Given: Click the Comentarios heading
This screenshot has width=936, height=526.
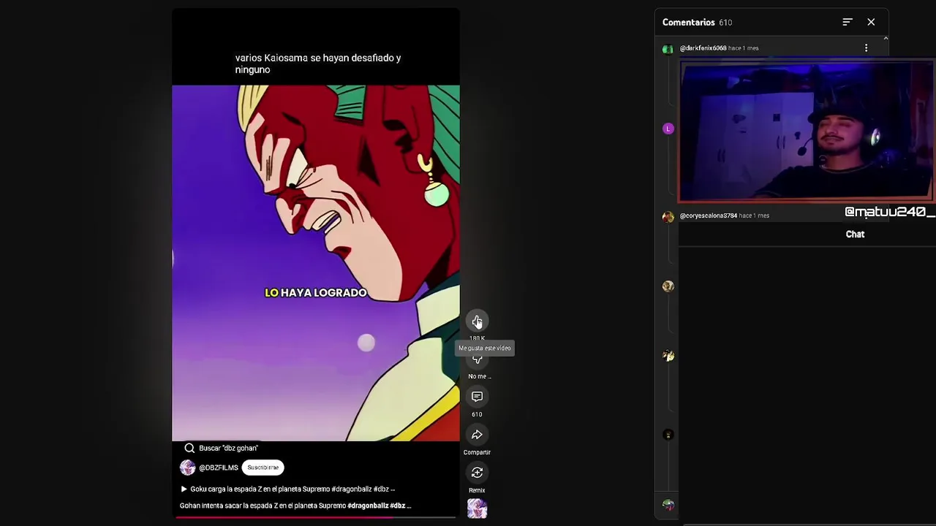Looking at the screenshot, I should [x=689, y=23].
